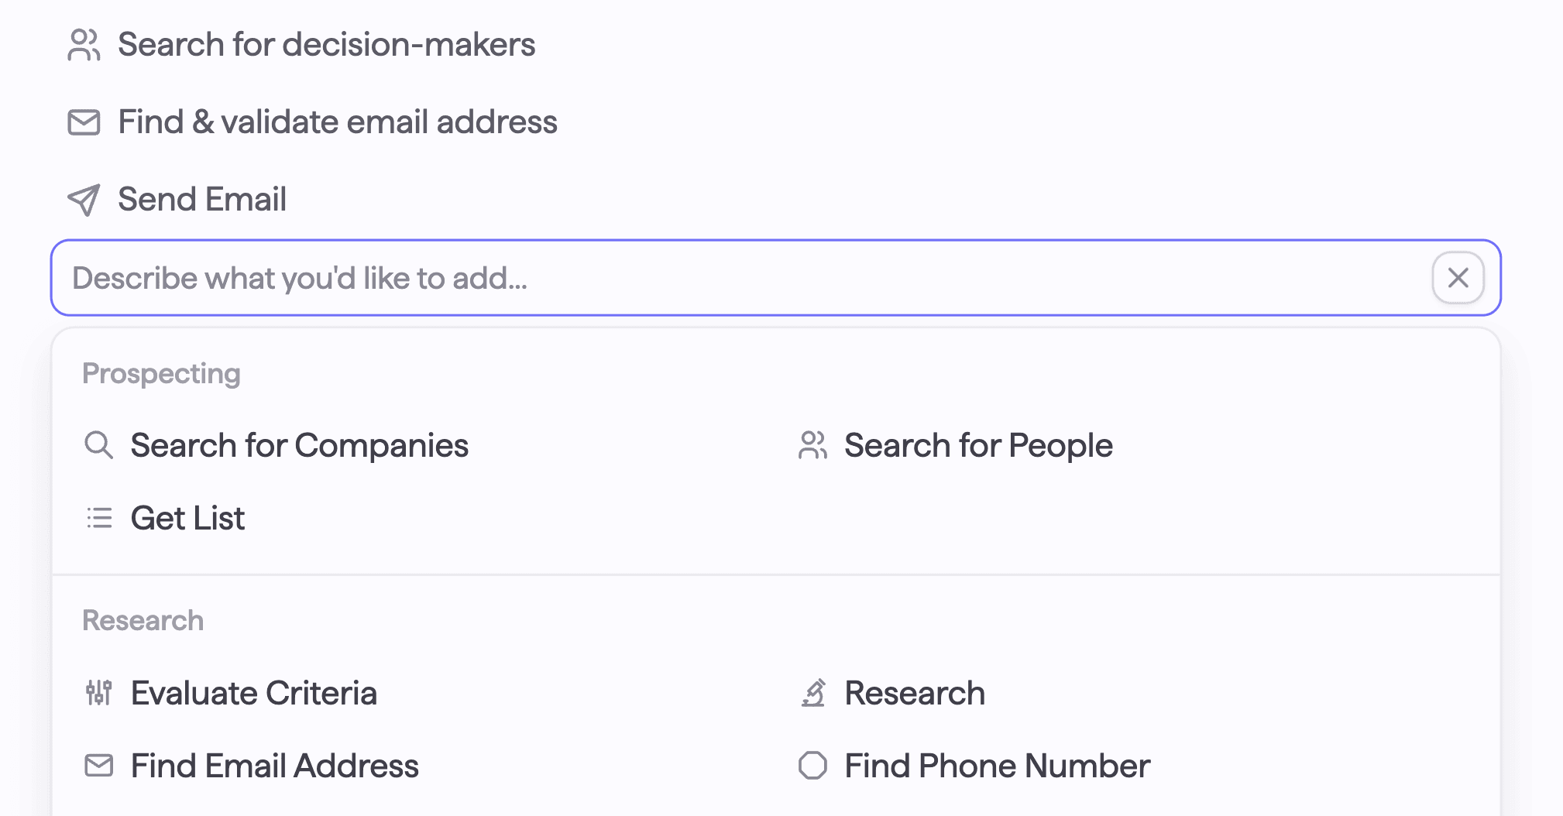Clear the input with the X button
Image resolution: width=1563 pixels, height=816 pixels.
[1458, 278]
